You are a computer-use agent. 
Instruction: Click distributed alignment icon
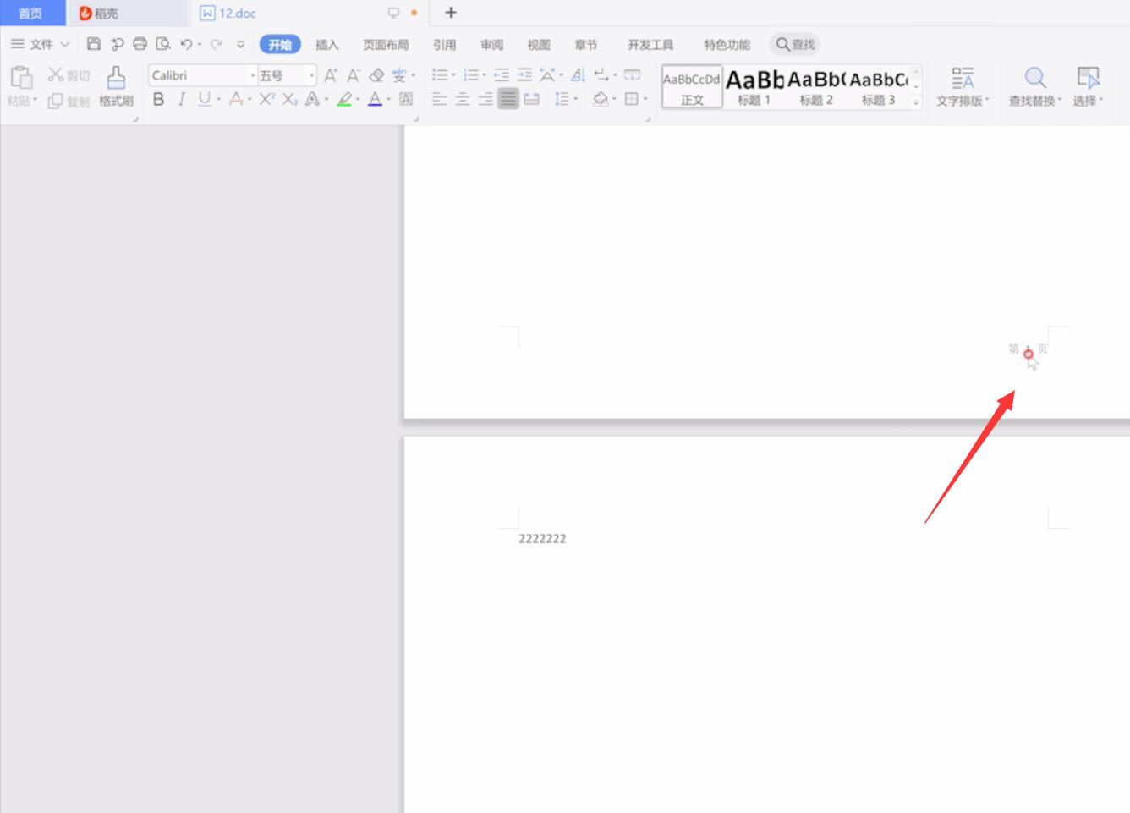531,99
